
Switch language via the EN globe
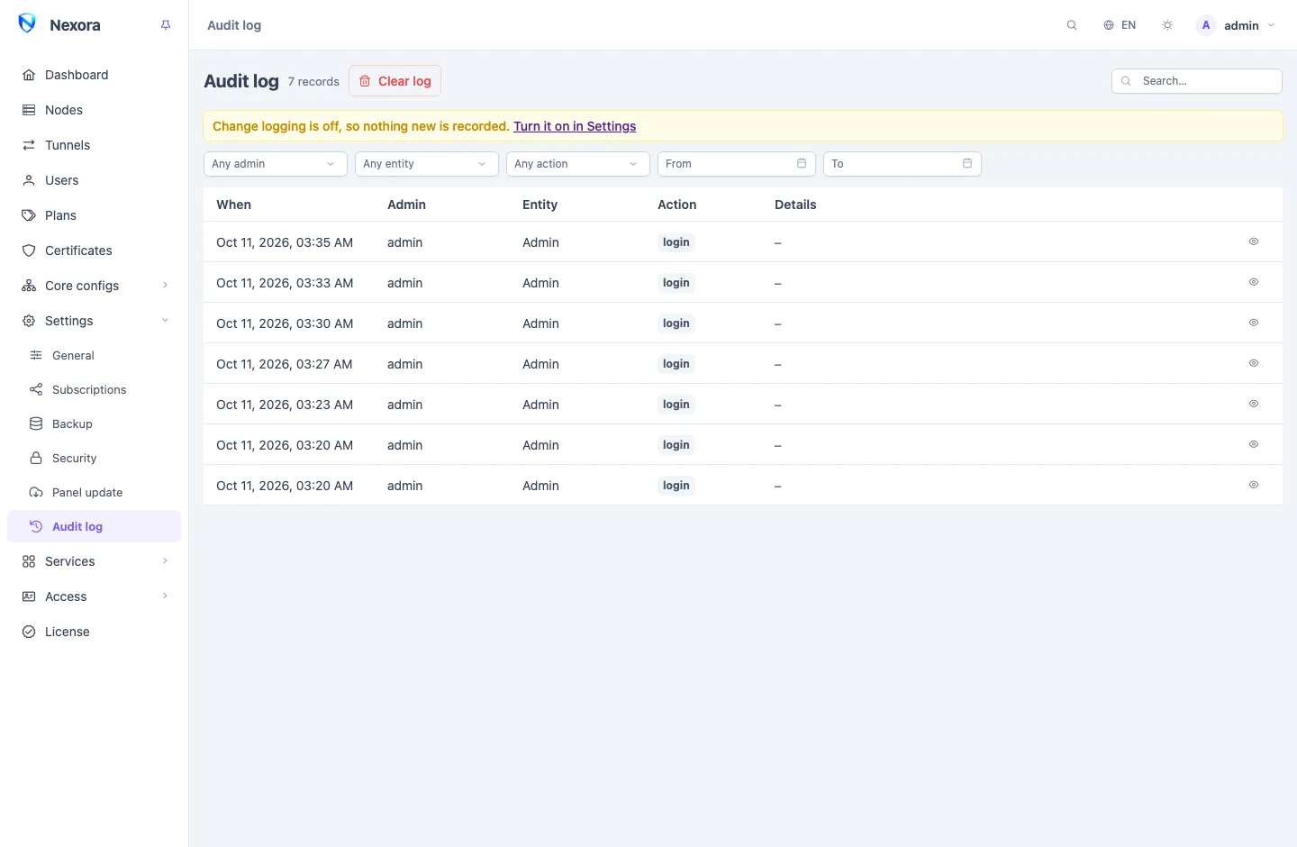(1120, 25)
